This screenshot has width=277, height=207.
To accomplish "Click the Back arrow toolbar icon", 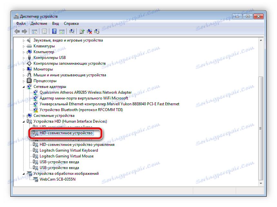I will (x=17, y=32).
